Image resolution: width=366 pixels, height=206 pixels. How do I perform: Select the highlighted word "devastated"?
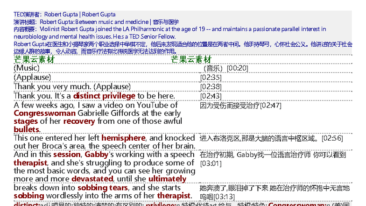[95, 179]
